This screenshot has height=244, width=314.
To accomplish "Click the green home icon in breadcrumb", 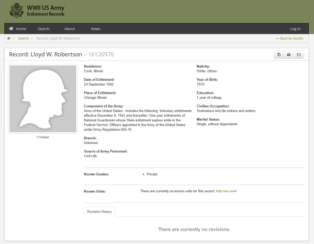I will tap(9, 38).
